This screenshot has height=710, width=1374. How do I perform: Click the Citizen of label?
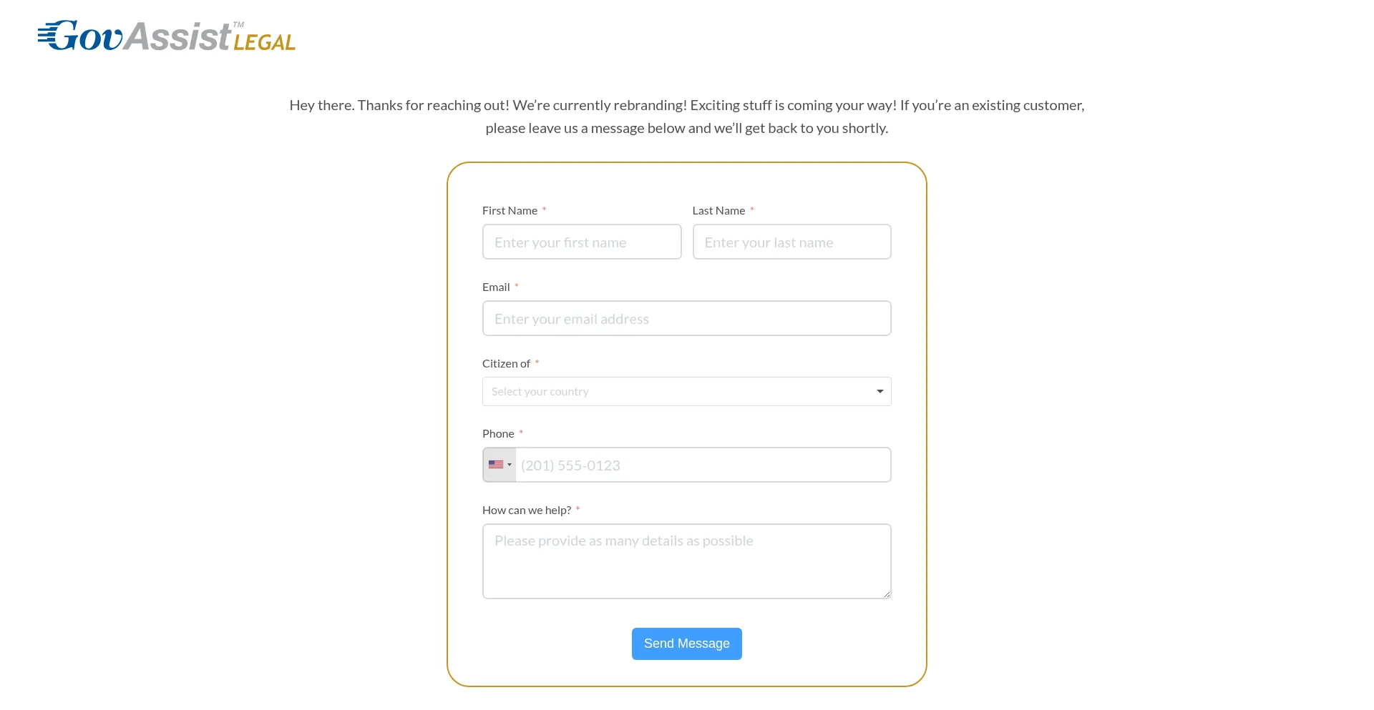pos(506,364)
